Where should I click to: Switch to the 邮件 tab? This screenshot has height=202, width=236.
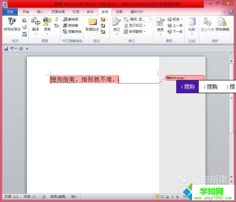90,12
